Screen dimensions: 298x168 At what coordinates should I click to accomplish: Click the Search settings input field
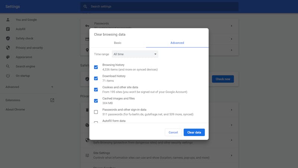pyautogui.click(x=159, y=6)
